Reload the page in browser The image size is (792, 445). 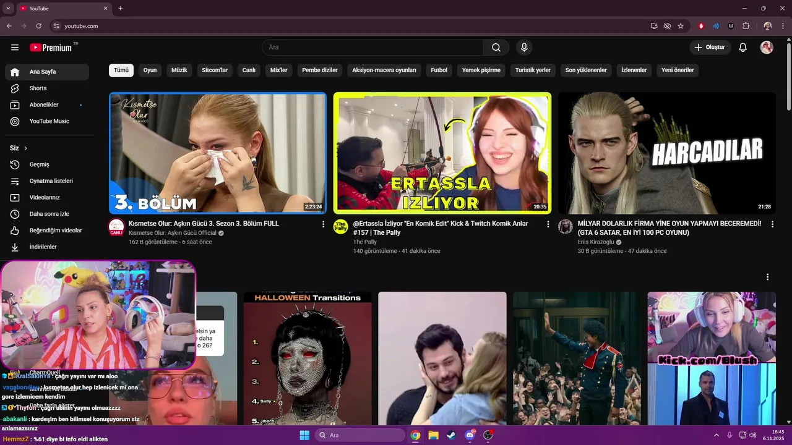click(x=38, y=26)
